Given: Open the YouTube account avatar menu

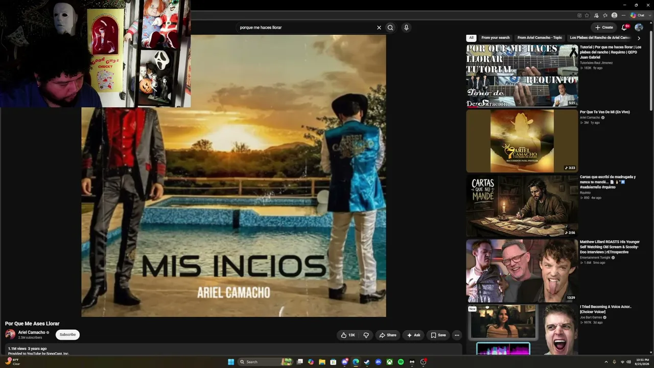Looking at the screenshot, I should pyautogui.click(x=639, y=28).
